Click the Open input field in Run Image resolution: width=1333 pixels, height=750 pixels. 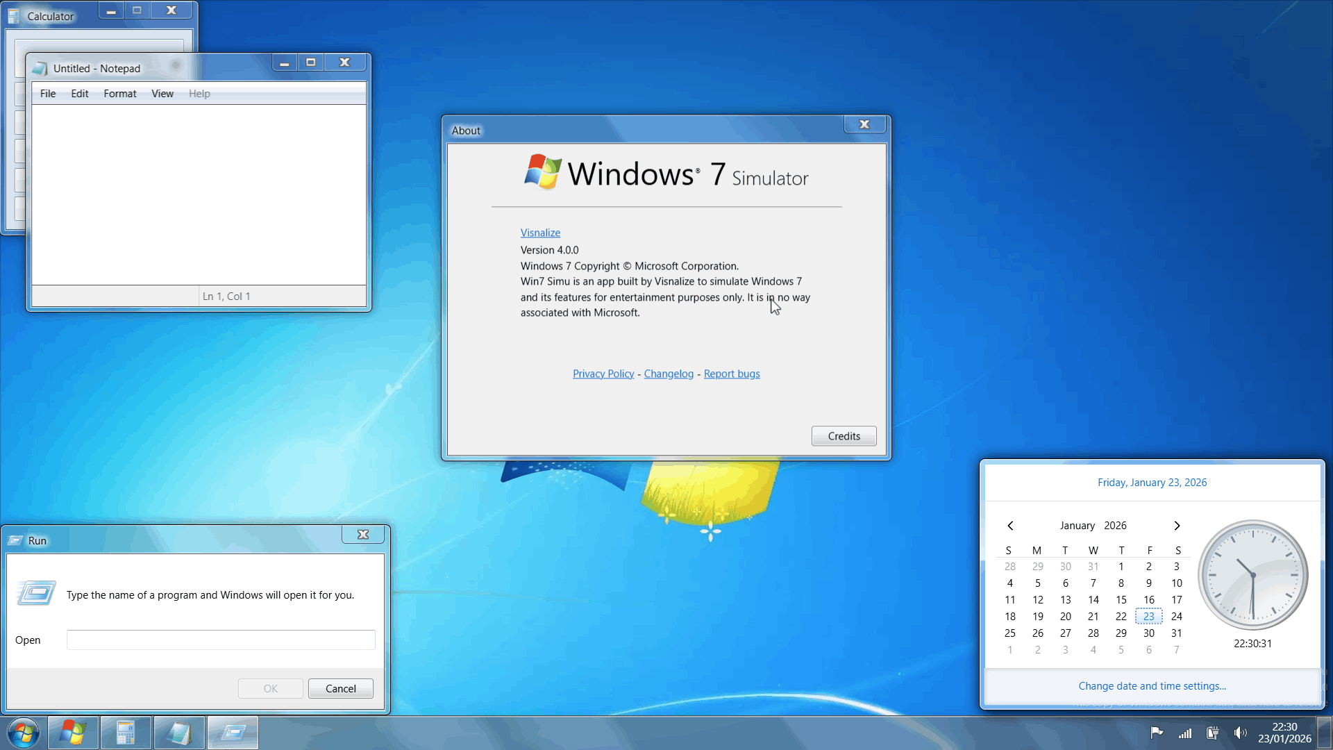(x=221, y=640)
